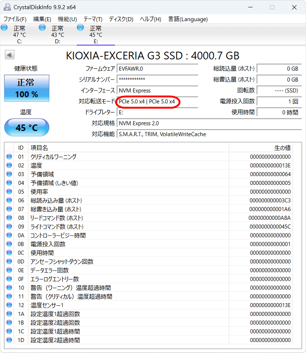Click the 45 °C temperature indicator
This screenshot has height=353, width=306.
26,128
